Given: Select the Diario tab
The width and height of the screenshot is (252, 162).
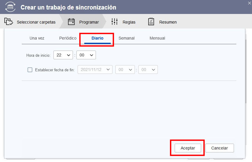Looking at the screenshot, I should 97,38.
